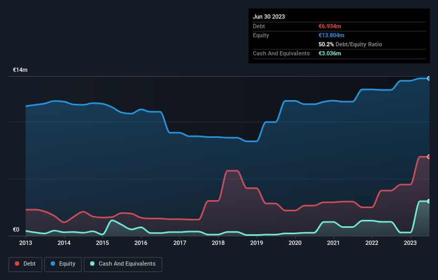Image resolution: width=438 pixels, height=280 pixels.
Task: Click the blue Equity legend dot
Action: click(52, 263)
